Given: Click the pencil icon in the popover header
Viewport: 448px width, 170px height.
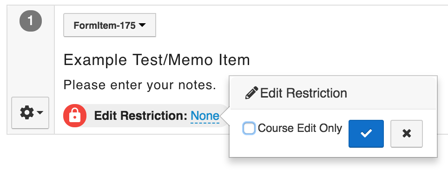Looking at the screenshot, I should pos(252,93).
